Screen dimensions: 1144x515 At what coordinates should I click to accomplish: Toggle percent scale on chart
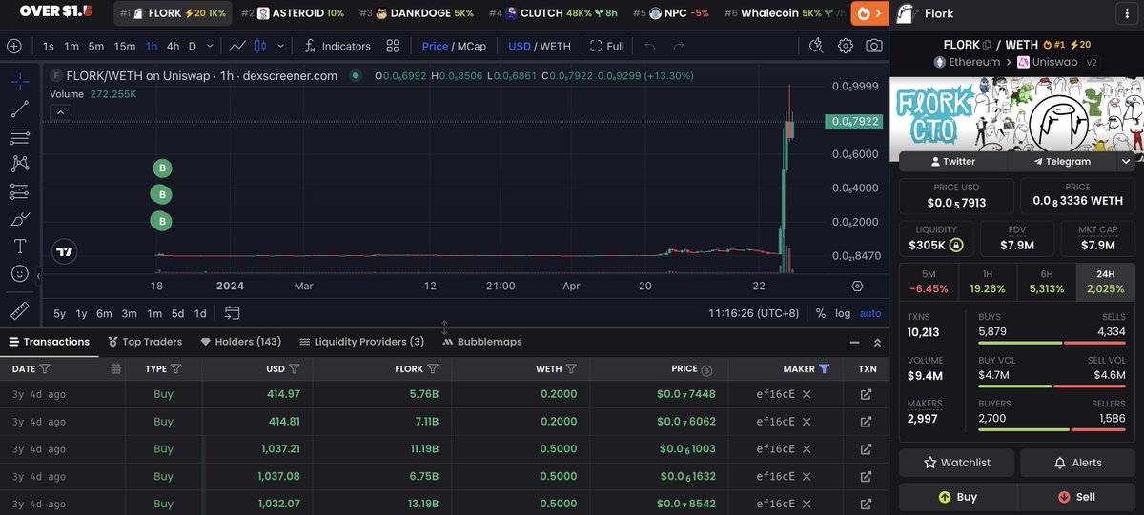point(820,313)
